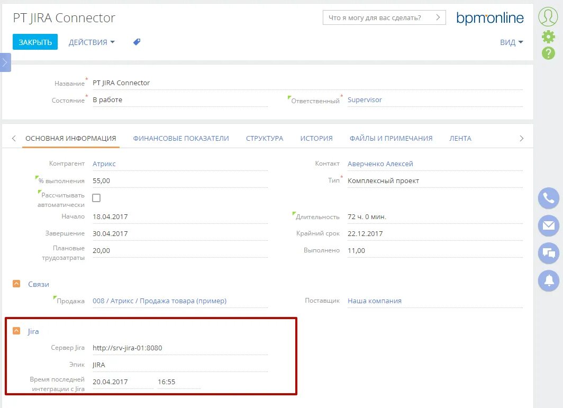The image size is (563, 408).
Task: Open the Наша компания supplier link
Action: click(x=375, y=301)
